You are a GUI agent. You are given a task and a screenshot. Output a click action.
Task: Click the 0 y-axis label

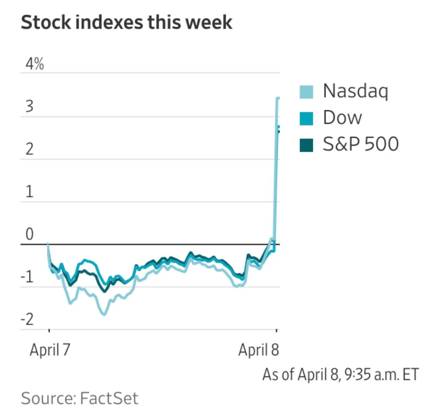coord(29,234)
